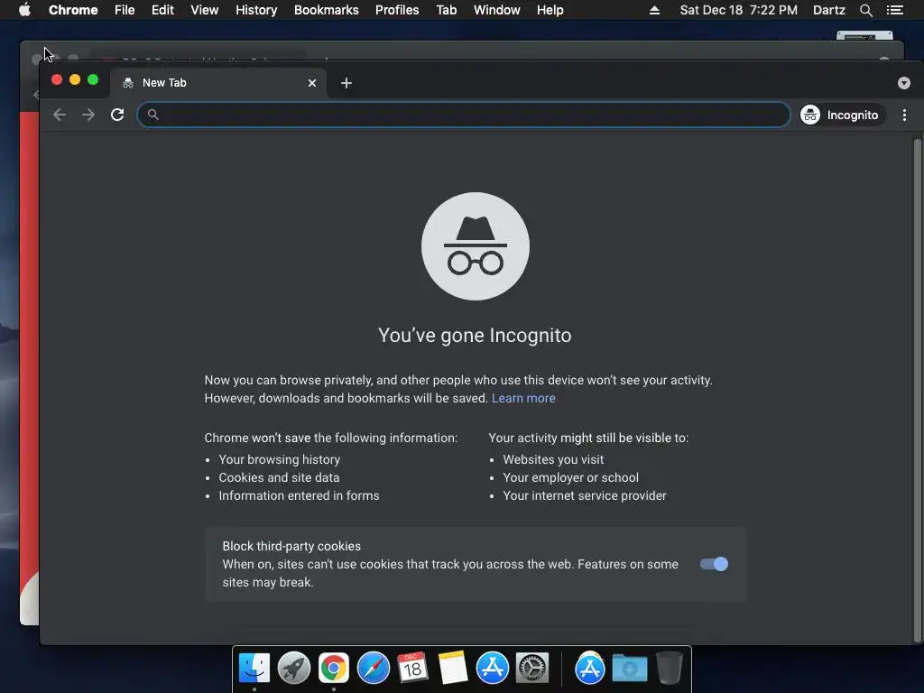
Task: Click the You've gone Incognito heading
Action: (x=475, y=336)
